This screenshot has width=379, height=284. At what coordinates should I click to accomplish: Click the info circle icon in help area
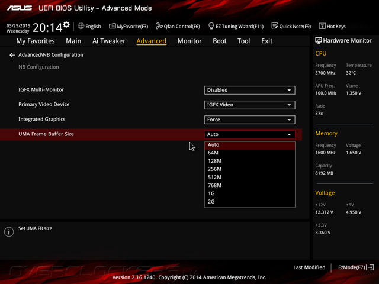(9, 232)
